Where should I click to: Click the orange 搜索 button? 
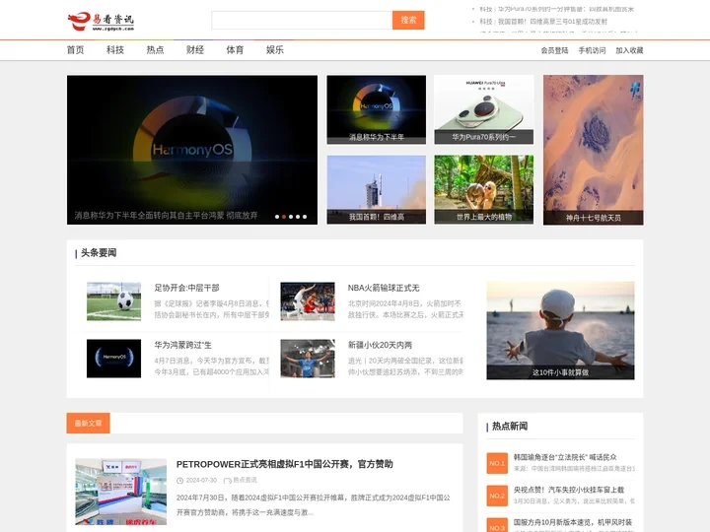coord(408,21)
